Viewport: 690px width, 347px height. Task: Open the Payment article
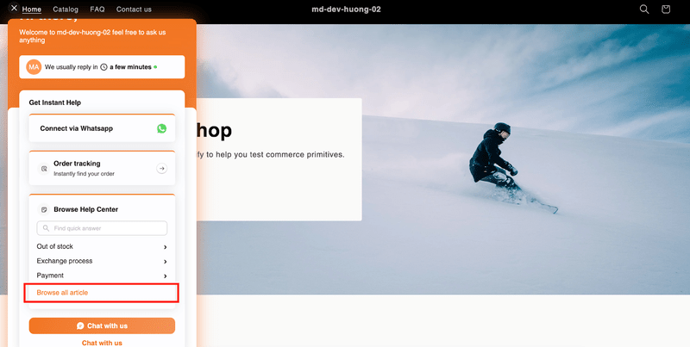click(102, 276)
